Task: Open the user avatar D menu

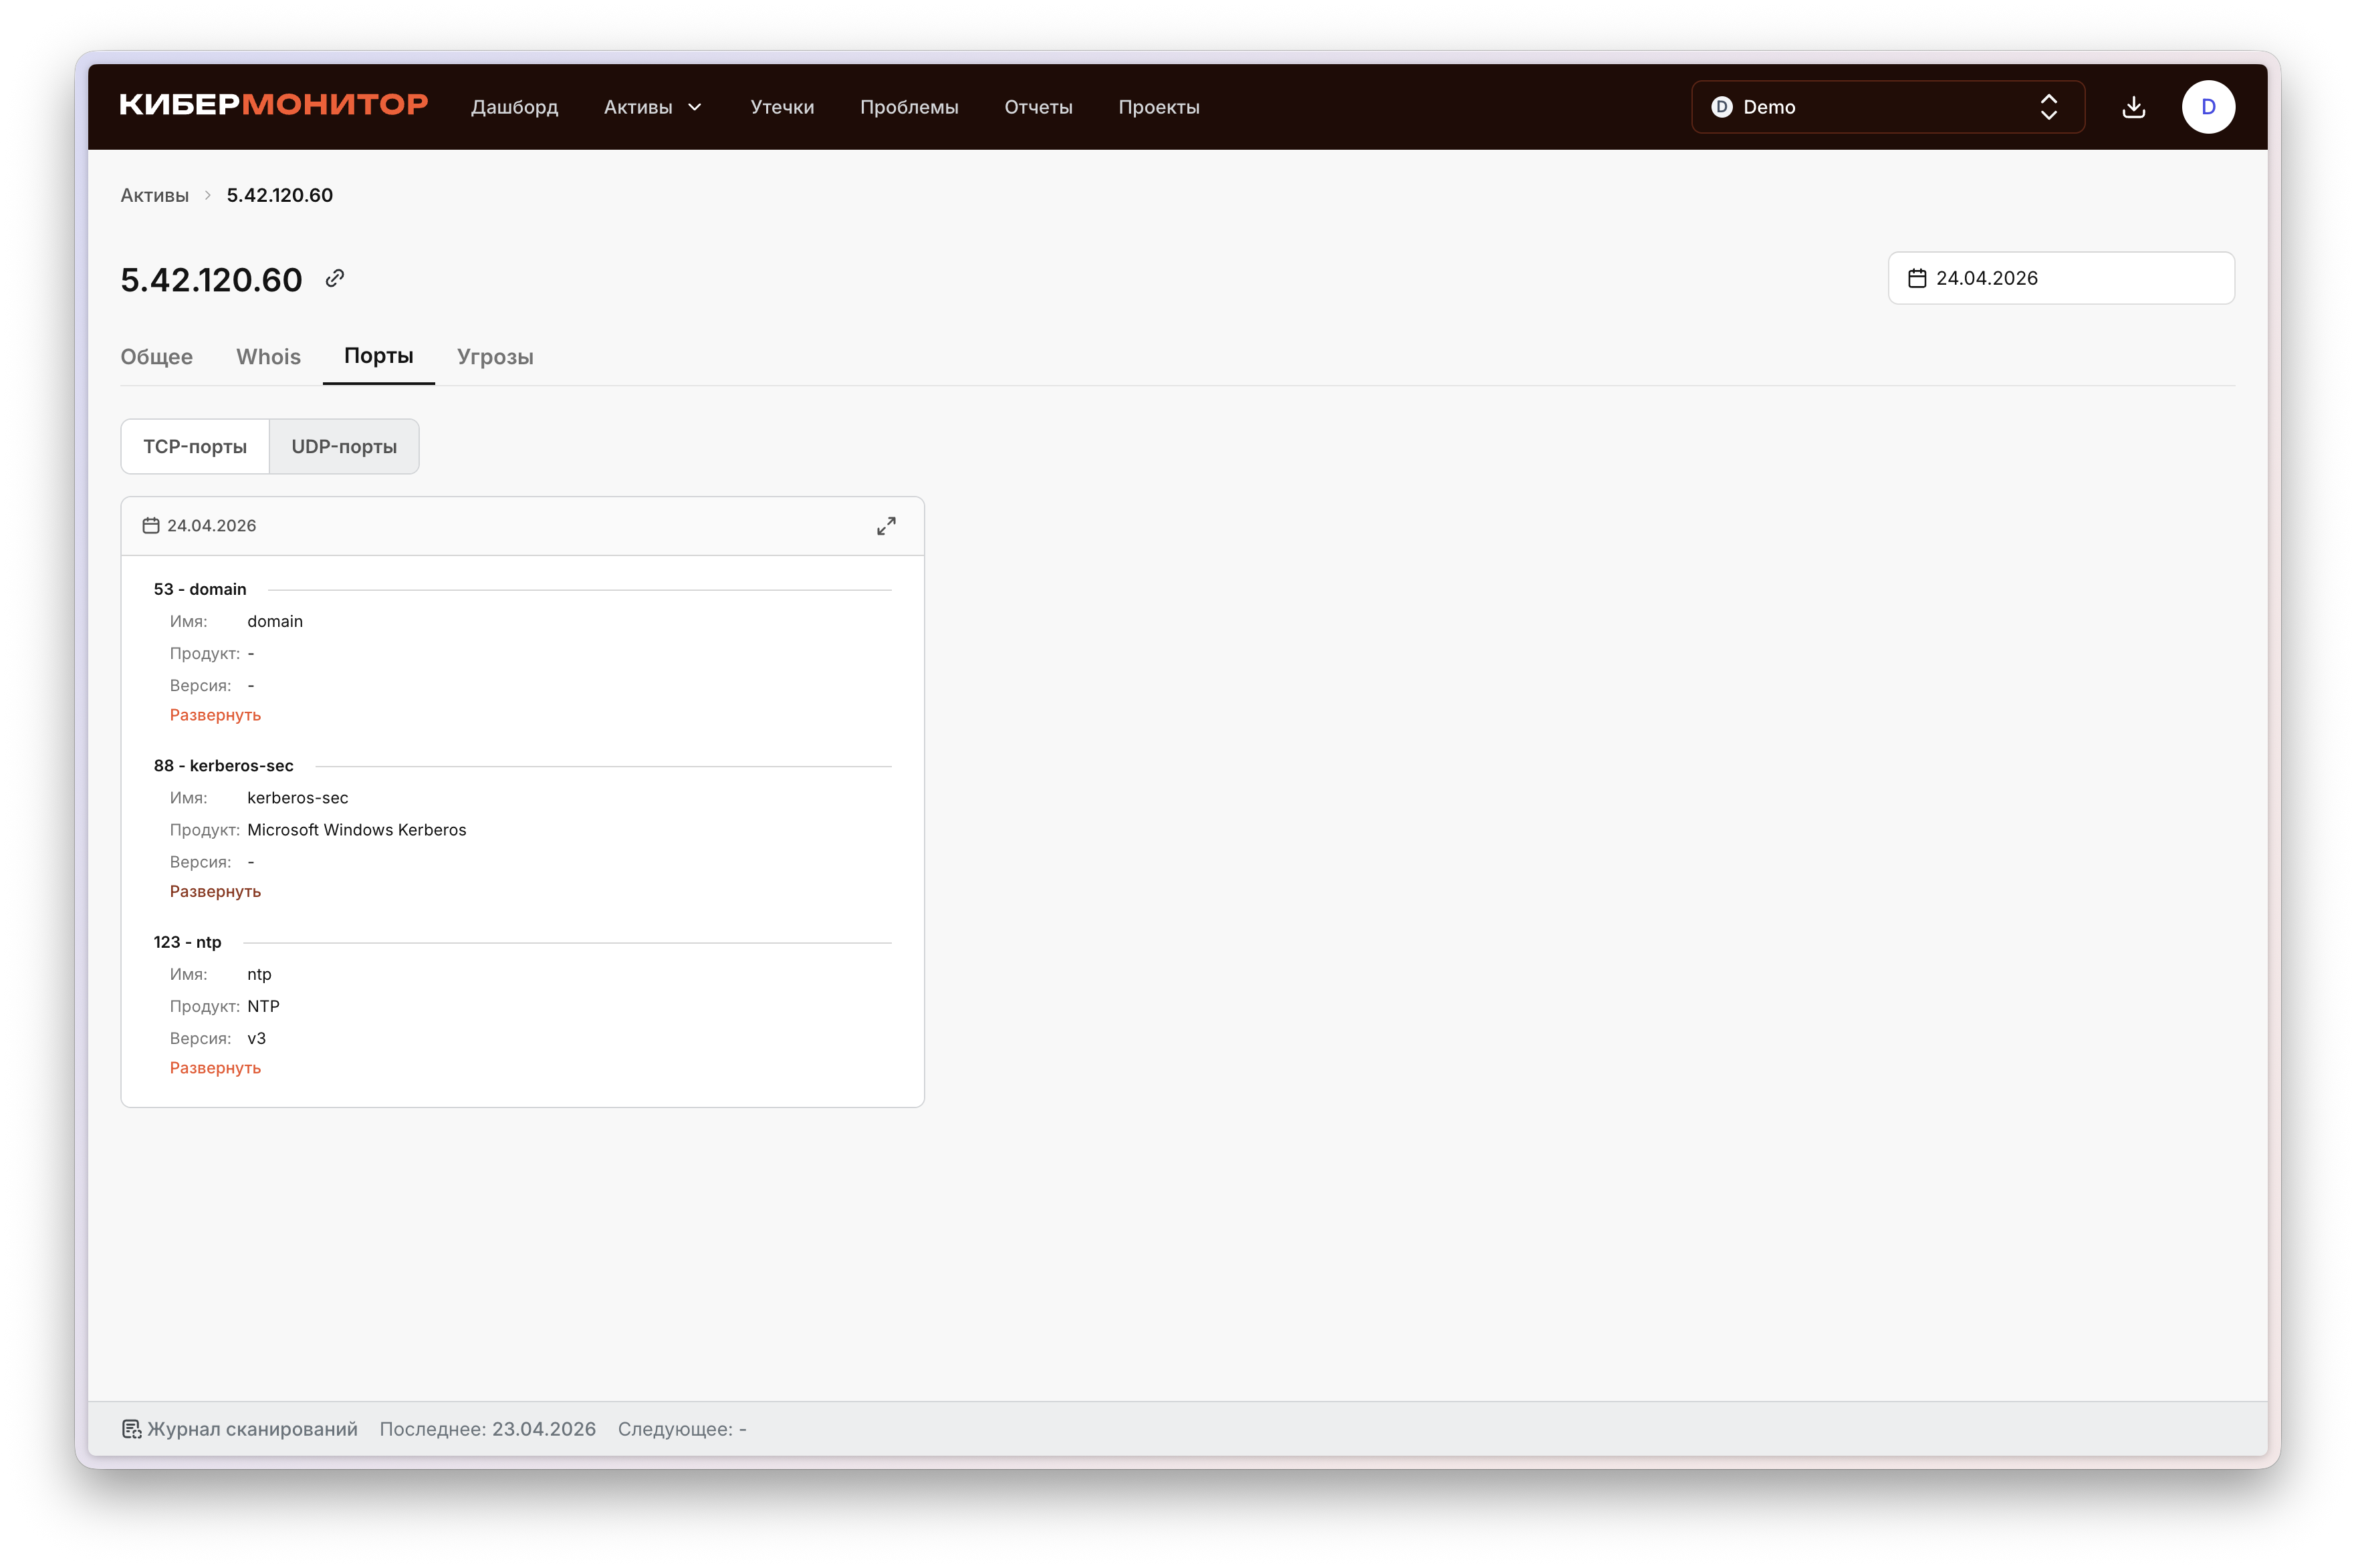Action: click(2208, 107)
